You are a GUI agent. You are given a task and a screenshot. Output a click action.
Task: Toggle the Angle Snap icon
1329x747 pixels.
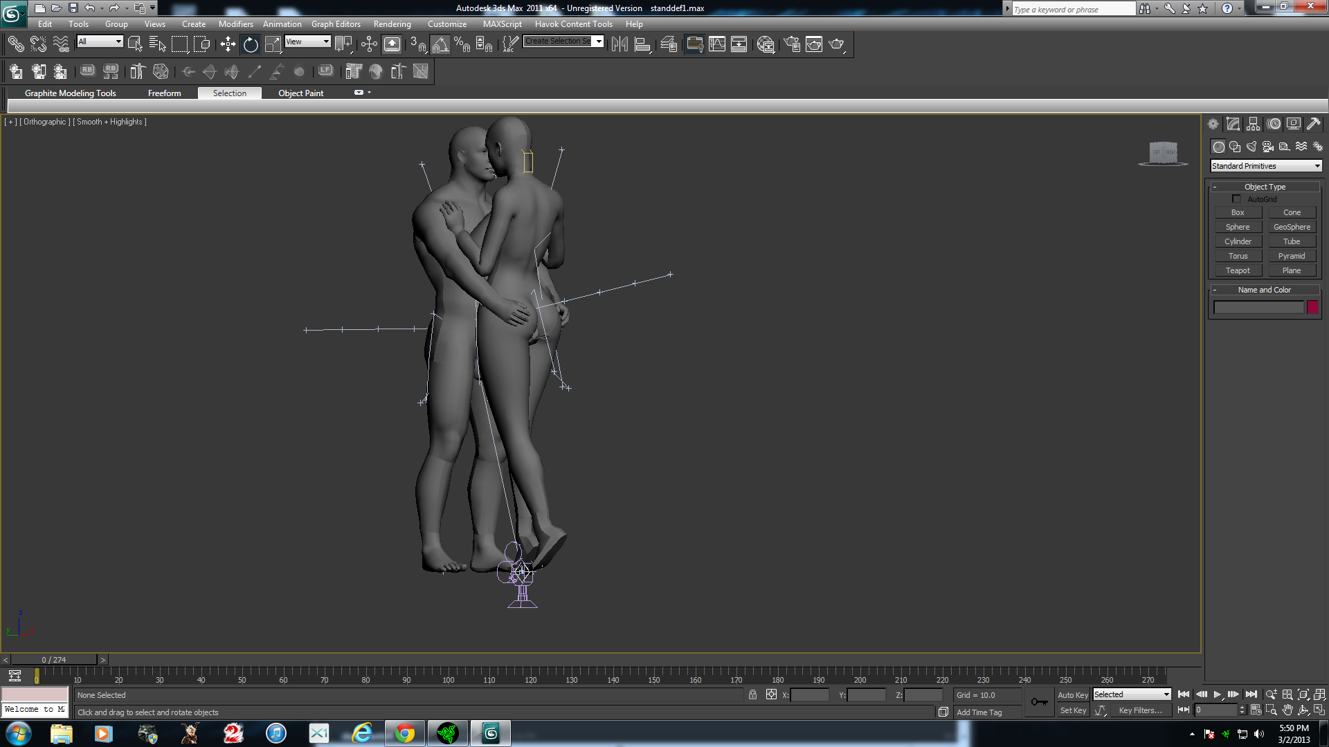point(440,44)
